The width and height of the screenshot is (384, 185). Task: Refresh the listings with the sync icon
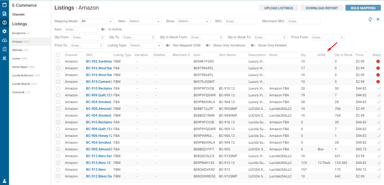370,19
